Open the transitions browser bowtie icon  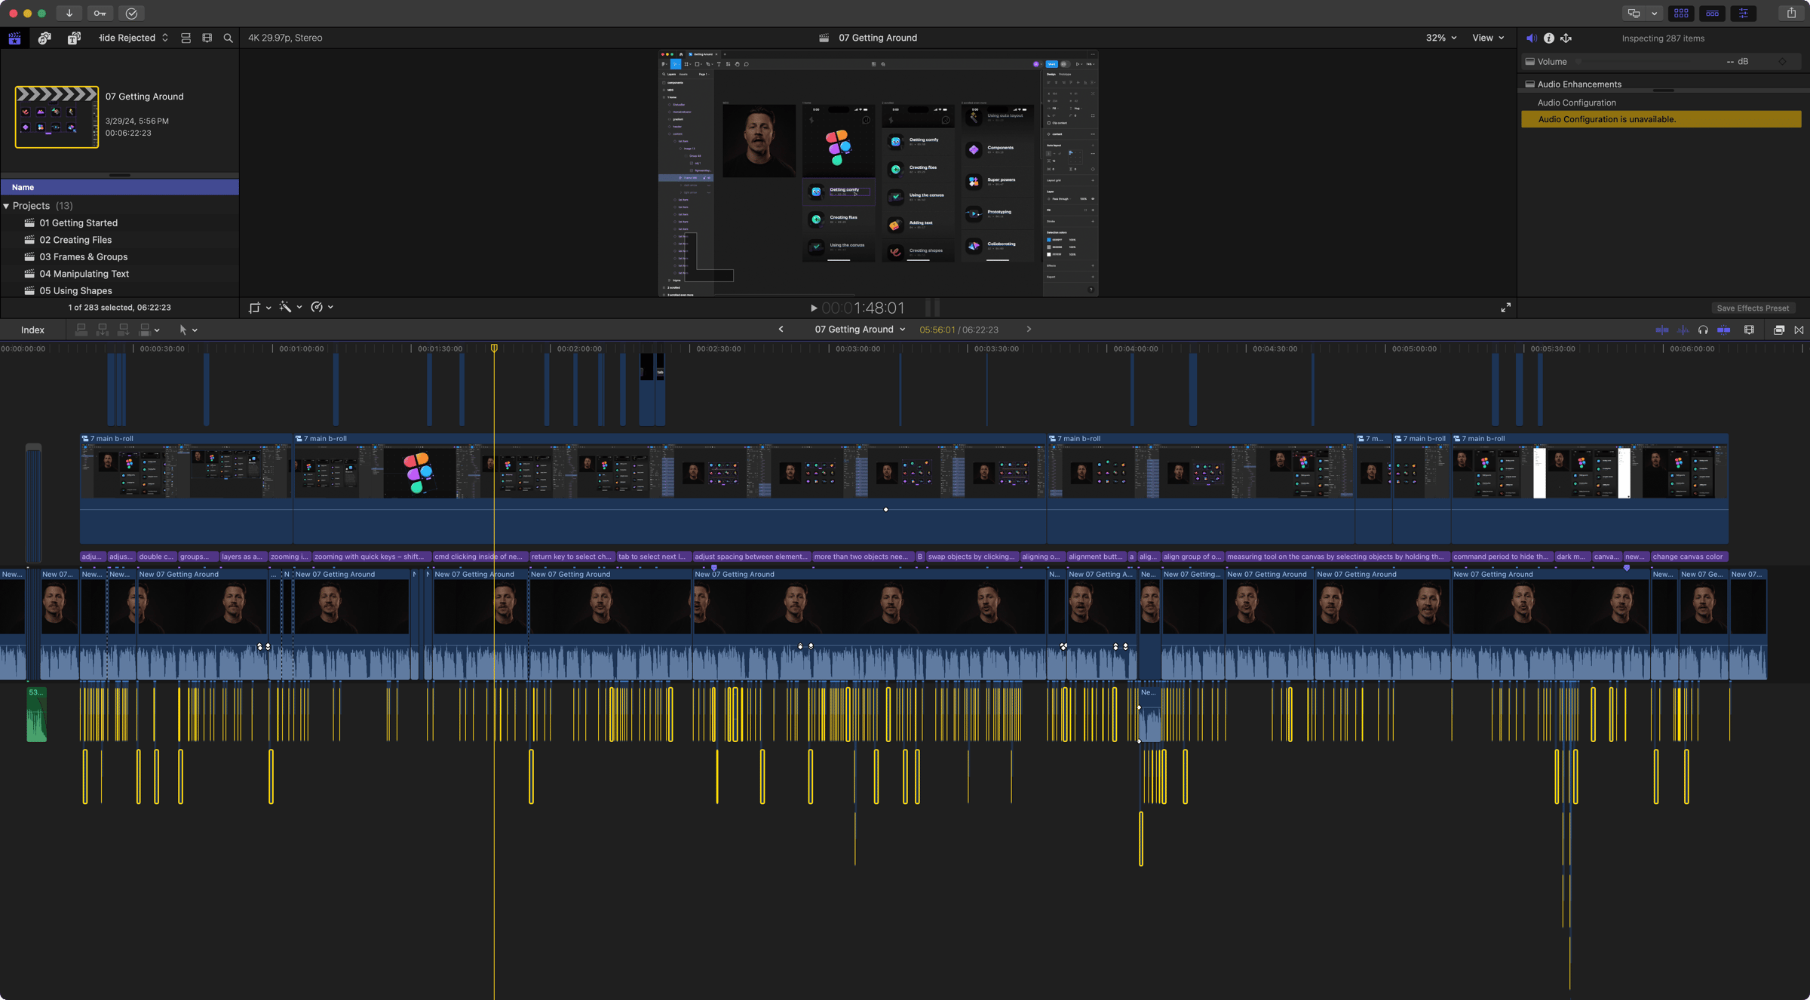(1799, 330)
